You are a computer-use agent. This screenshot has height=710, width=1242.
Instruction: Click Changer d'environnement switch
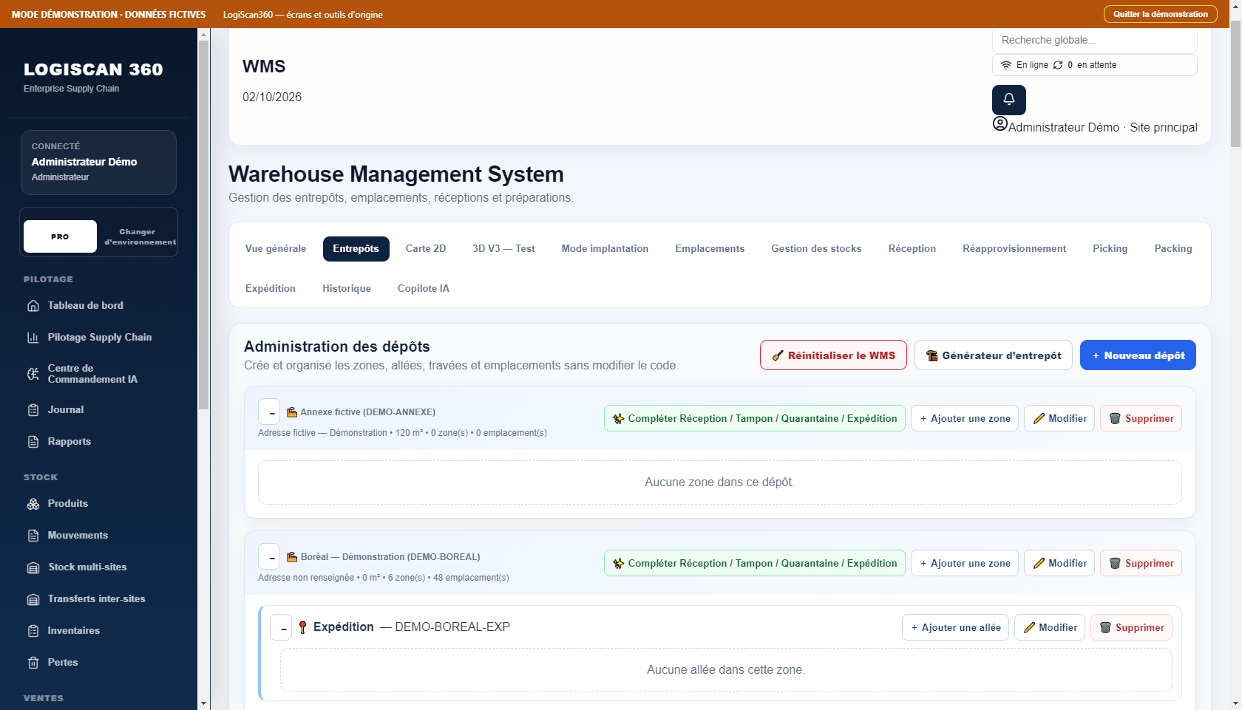(x=140, y=236)
